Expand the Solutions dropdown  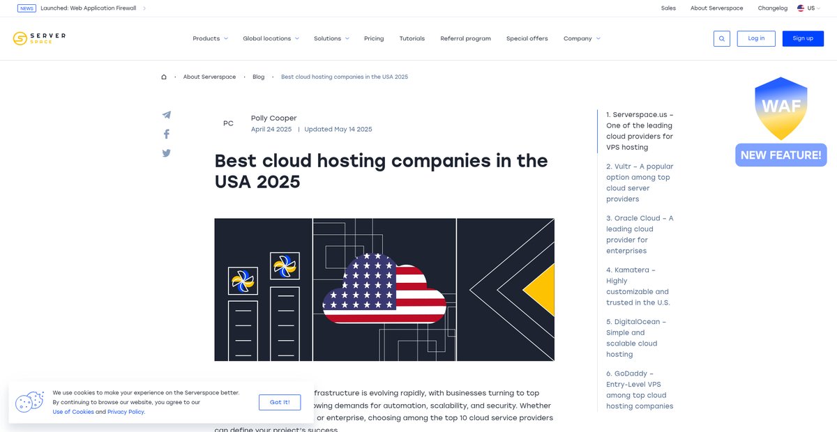[x=331, y=38]
